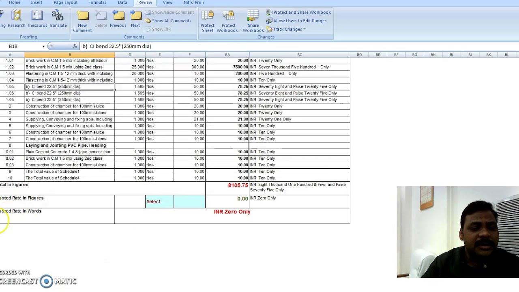Click 'INR Twenty One Only' cell
Screen dimensions: 519x292
300,119
